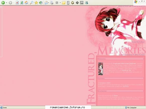
Task: Click the Welcome section header bar
Action: [x=121, y=59]
